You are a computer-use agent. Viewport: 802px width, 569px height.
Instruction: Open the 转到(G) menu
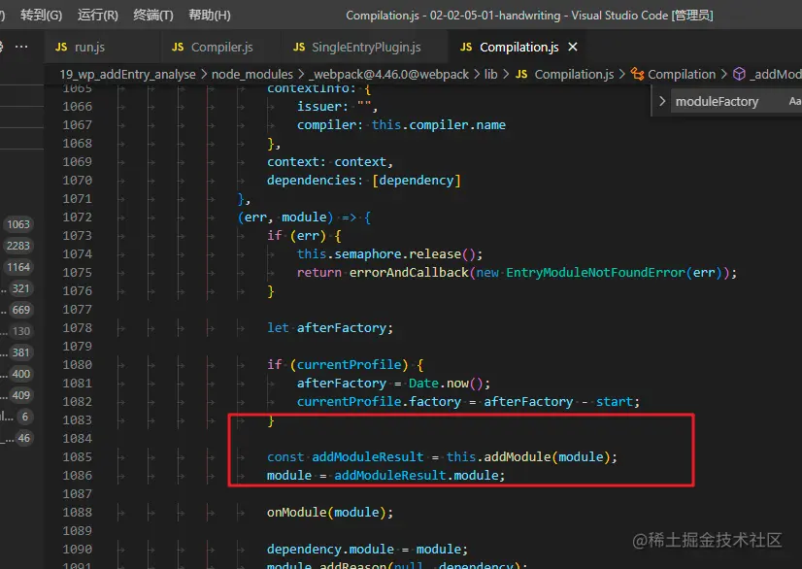pyautogui.click(x=42, y=16)
